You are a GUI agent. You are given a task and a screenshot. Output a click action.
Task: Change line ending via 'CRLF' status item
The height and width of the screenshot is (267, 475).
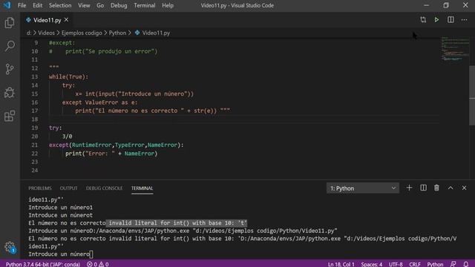coord(415,264)
